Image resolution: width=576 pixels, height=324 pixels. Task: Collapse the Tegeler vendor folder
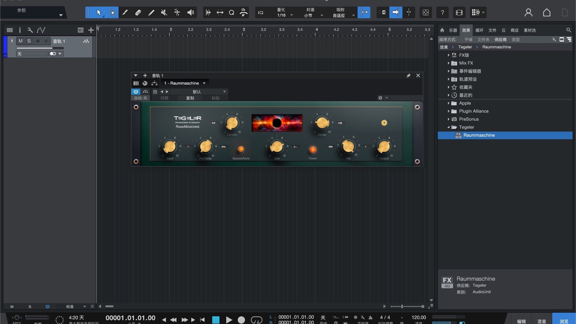tap(448, 127)
